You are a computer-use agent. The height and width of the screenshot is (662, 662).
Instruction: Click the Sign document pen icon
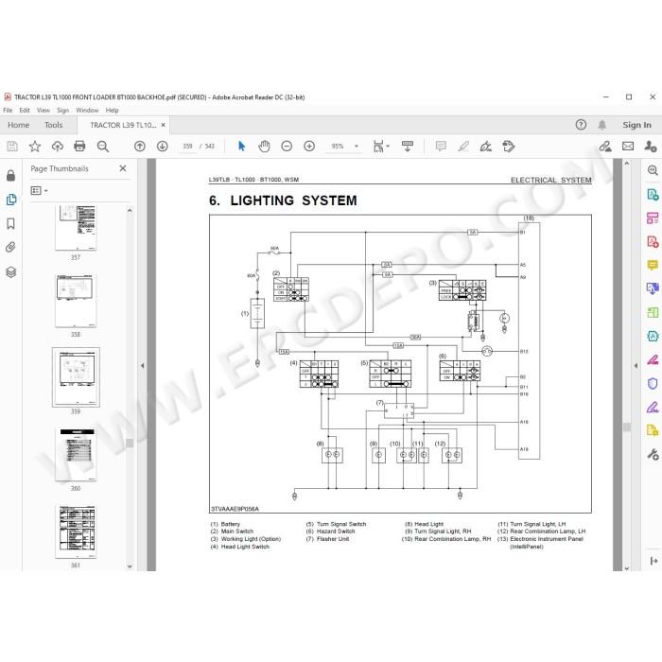coord(486,147)
